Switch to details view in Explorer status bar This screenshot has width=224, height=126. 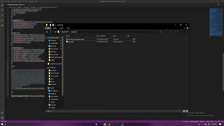pos(184,111)
